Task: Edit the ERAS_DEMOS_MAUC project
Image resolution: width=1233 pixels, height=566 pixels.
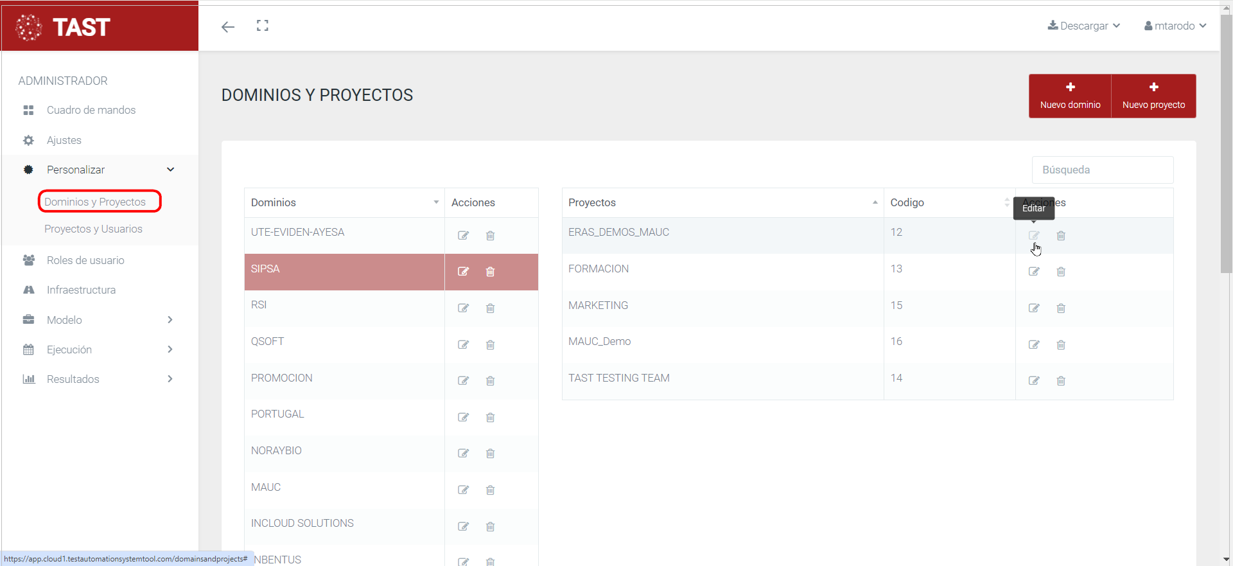Action: [x=1033, y=236]
